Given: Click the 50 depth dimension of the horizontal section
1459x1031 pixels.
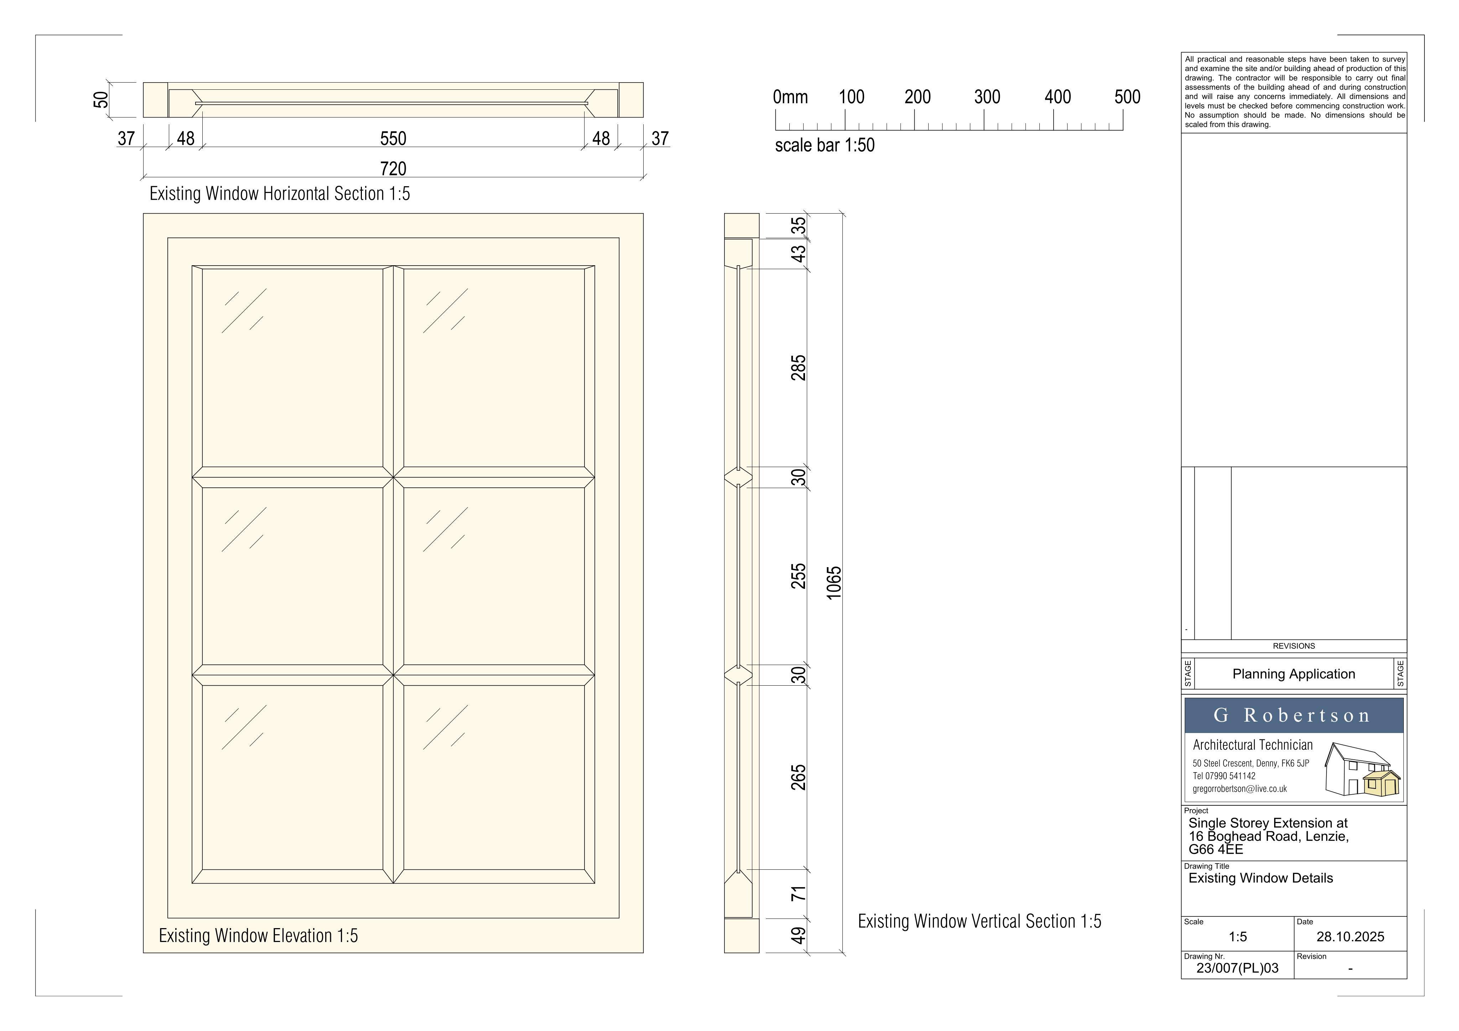Looking at the screenshot, I should click(101, 100).
